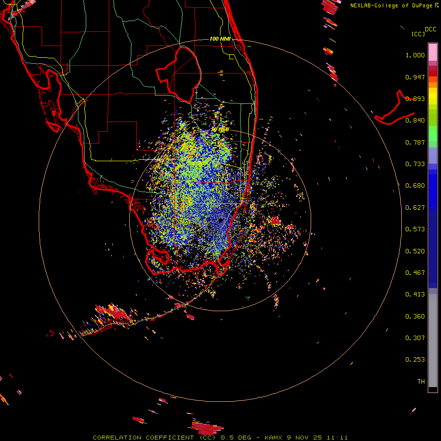Image resolution: width=441 pixels, height=441 pixels.
Task: Click the 0.253 legend value
Action: tap(415, 360)
